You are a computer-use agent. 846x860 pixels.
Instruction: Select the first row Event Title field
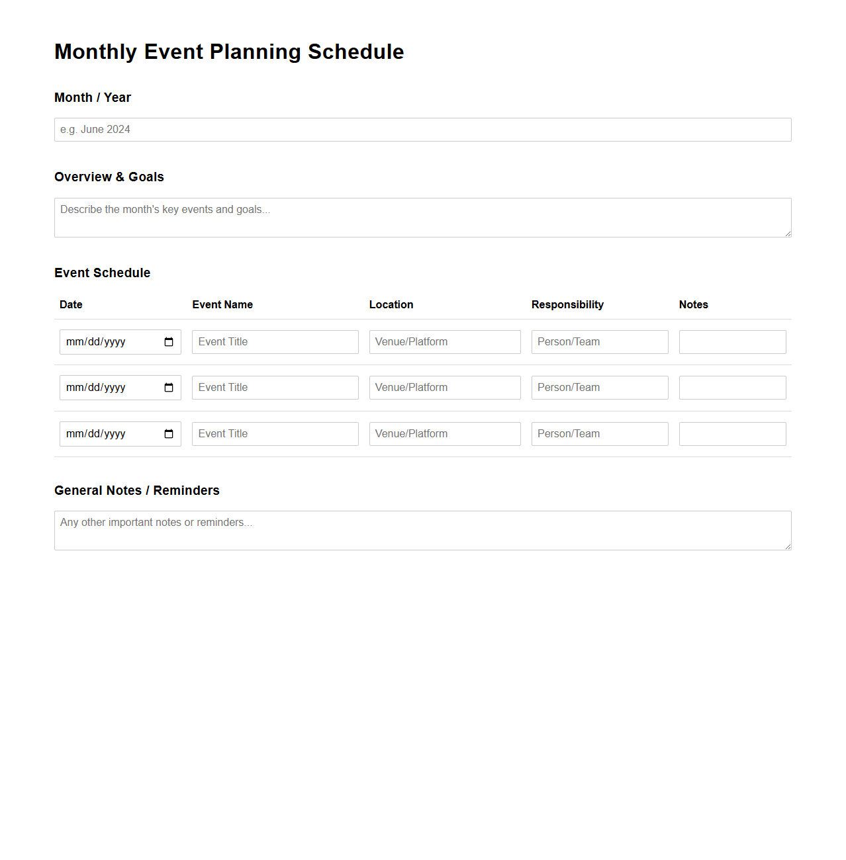(x=275, y=341)
